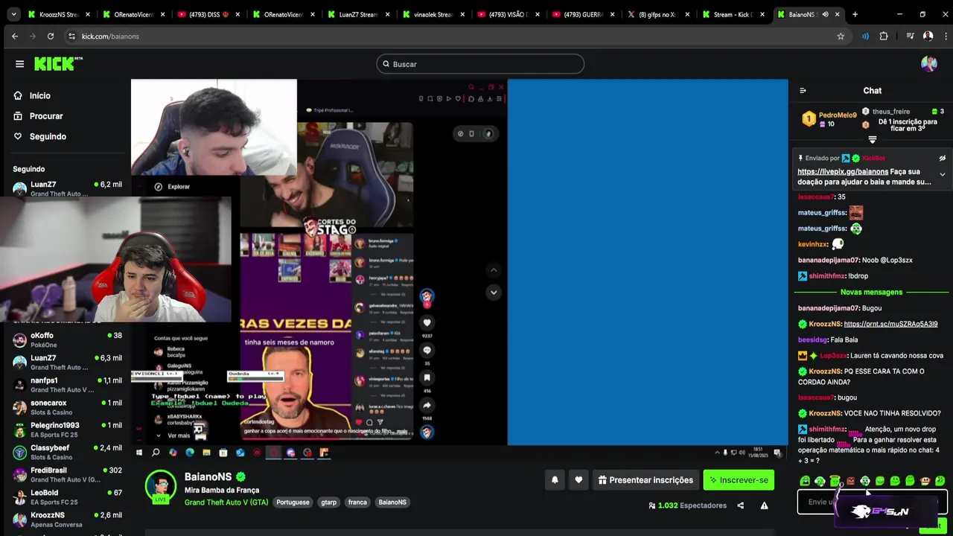Go forward in the browser

33,36
